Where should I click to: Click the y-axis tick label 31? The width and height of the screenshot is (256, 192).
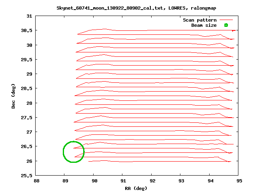click(29, 16)
